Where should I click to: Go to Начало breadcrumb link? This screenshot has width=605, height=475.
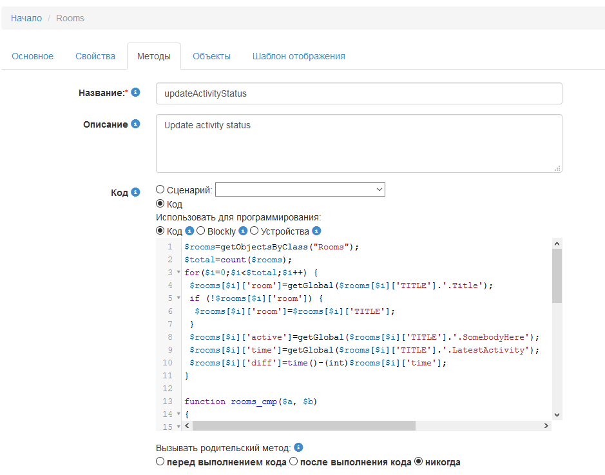pyautogui.click(x=26, y=18)
